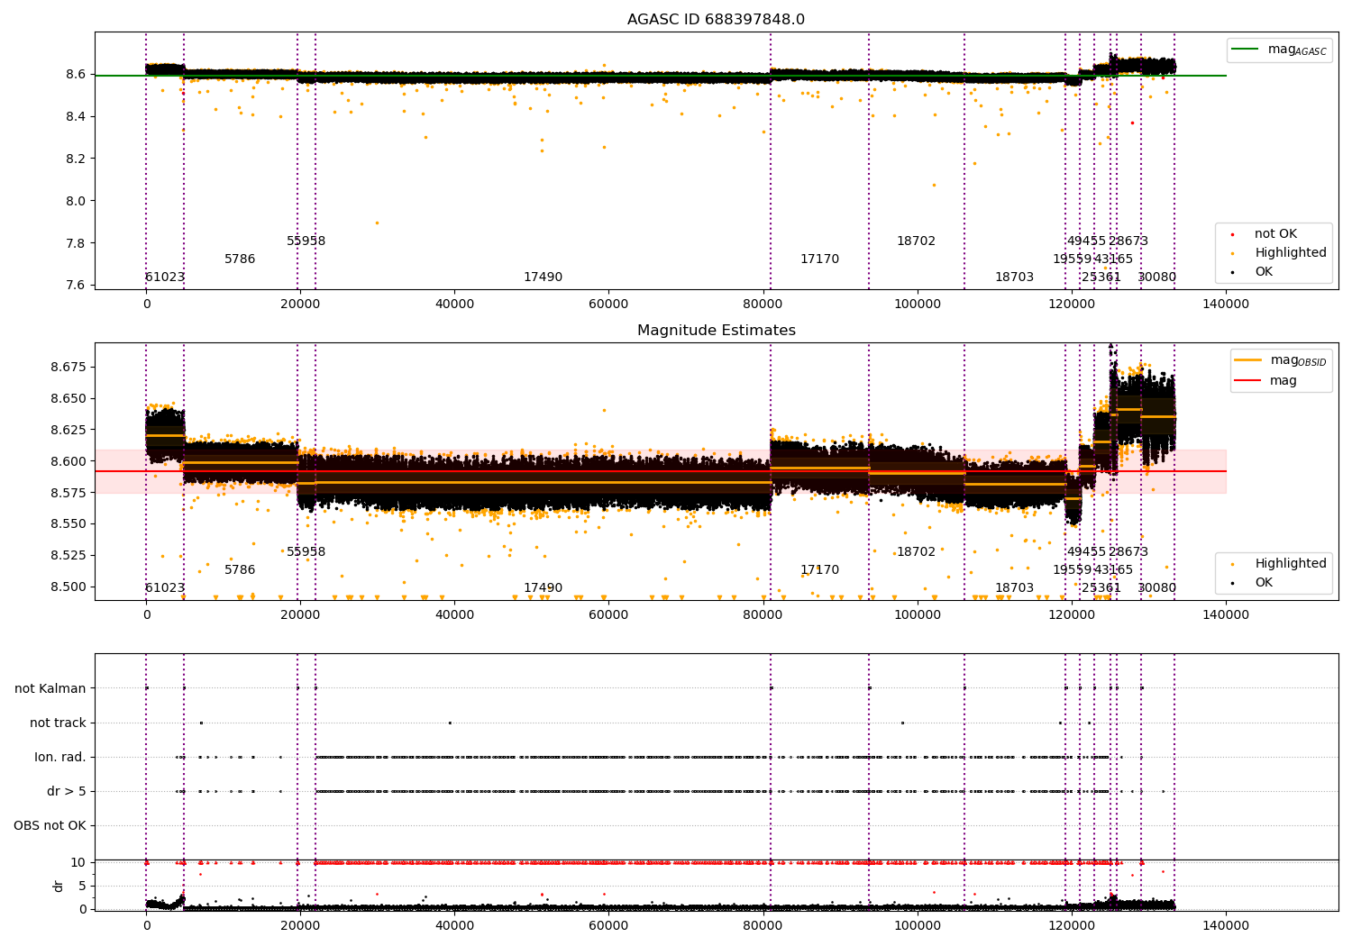Click obsid label 61023 in the top plot
Screen dimensions: 1352x946
(x=165, y=277)
